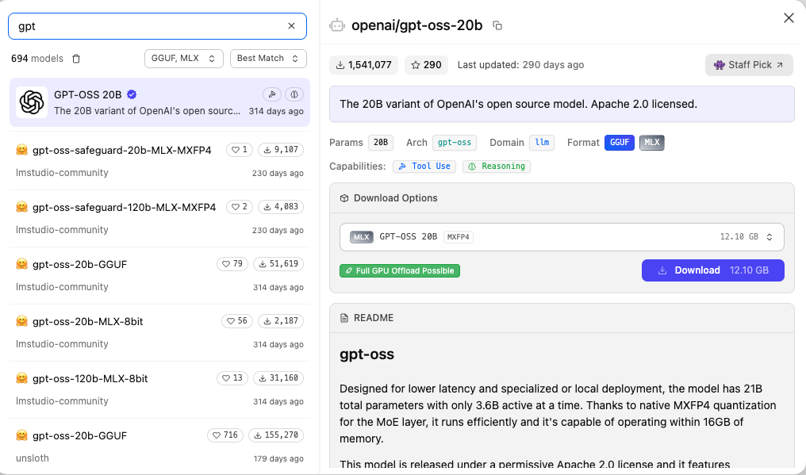Click the Tool Use capability tag
The width and height of the screenshot is (806, 475).
(424, 167)
